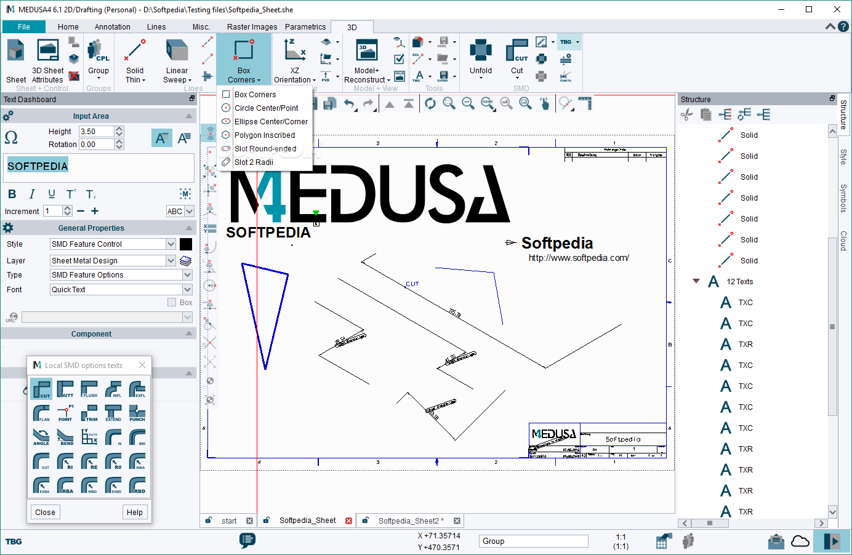Select the POINT P1 option icon
This screenshot has width=852, height=555.
click(x=65, y=413)
